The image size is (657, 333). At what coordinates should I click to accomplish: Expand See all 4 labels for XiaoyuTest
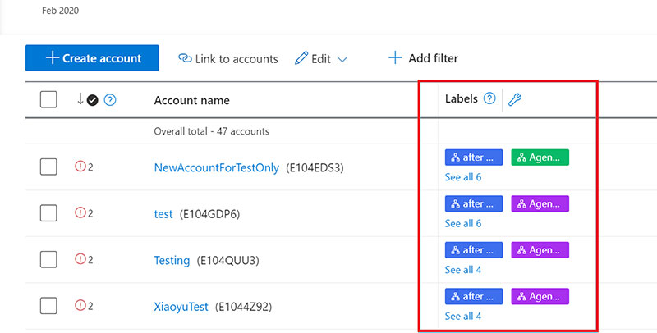tap(463, 316)
